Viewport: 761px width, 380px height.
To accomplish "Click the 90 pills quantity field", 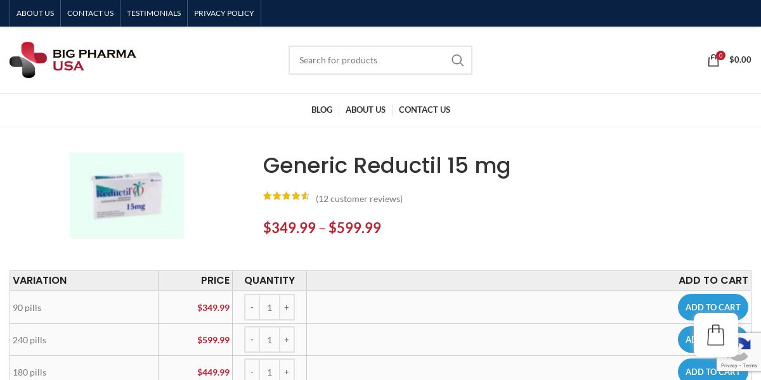I will click(270, 307).
